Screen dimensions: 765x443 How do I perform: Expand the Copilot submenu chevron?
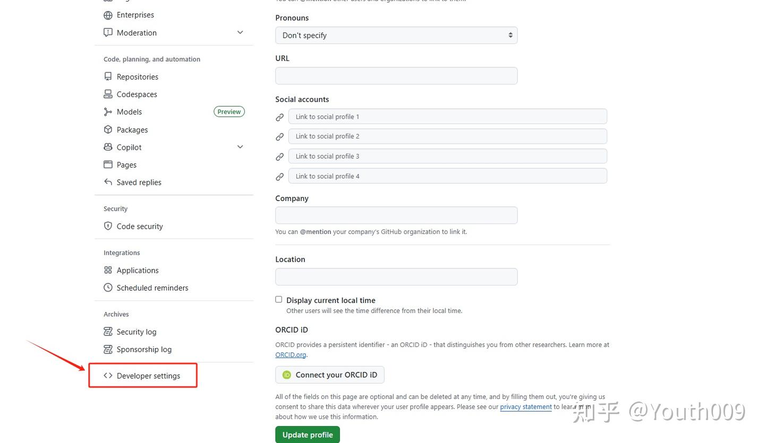click(240, 147)
